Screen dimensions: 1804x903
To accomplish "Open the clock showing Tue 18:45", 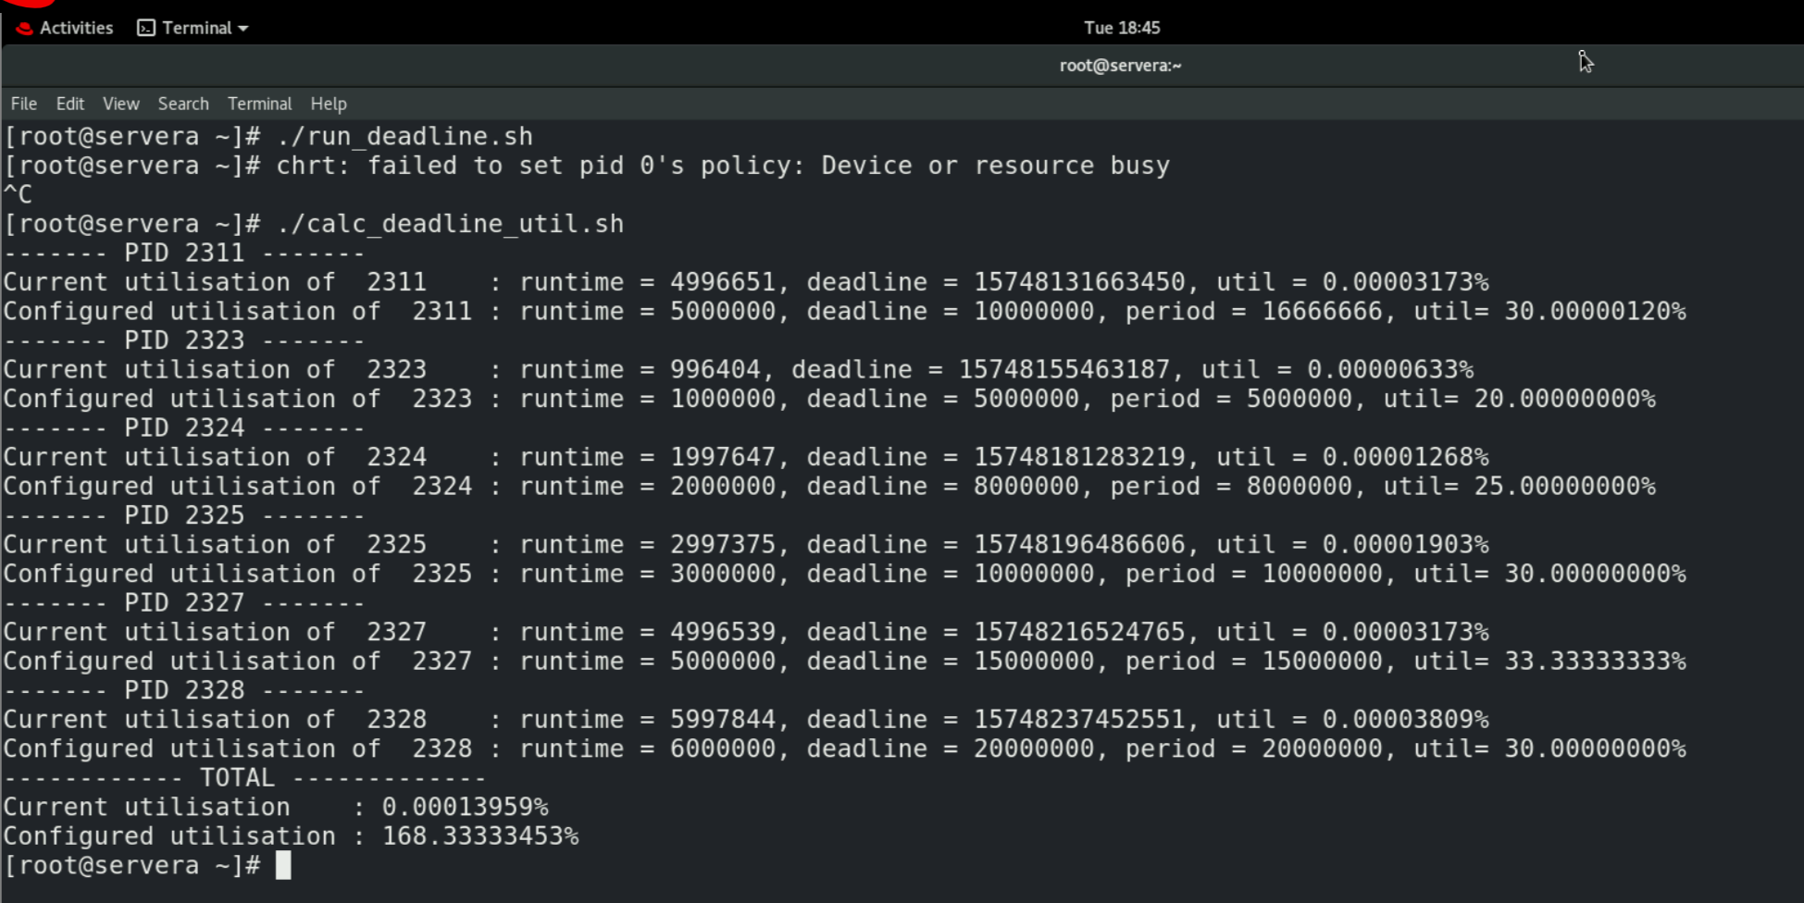I will 1121,28.
